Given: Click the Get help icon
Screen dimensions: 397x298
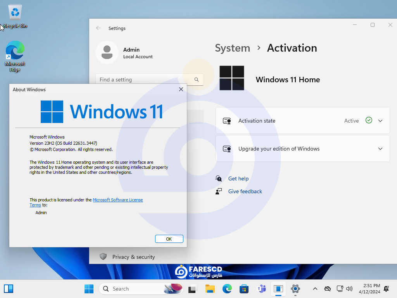Looking at the screenshot, I should click(x=219, y=178).
